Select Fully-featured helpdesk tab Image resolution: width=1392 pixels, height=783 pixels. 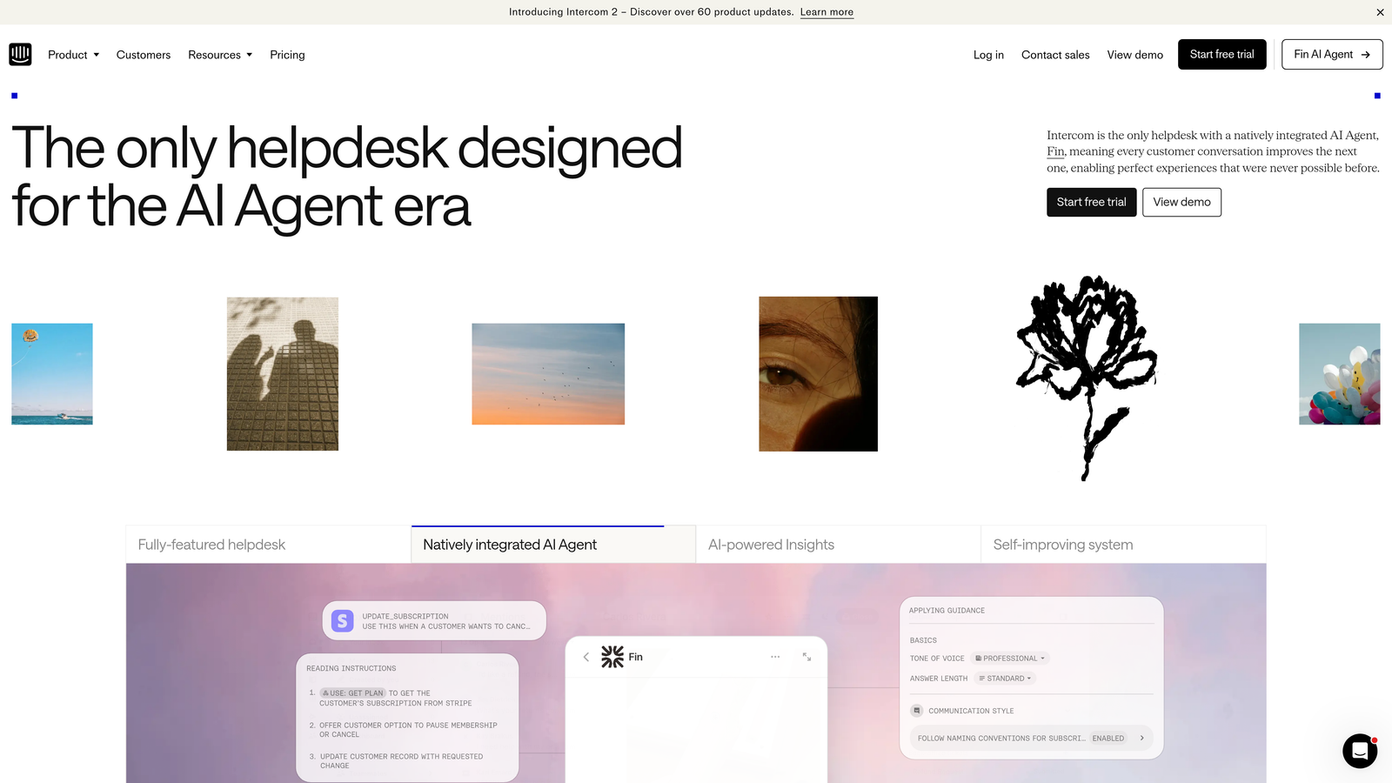(x=268, y=545)
